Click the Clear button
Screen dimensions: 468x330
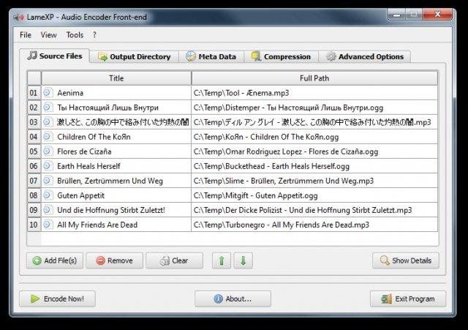pyautogui.click(x=174, y=260)
